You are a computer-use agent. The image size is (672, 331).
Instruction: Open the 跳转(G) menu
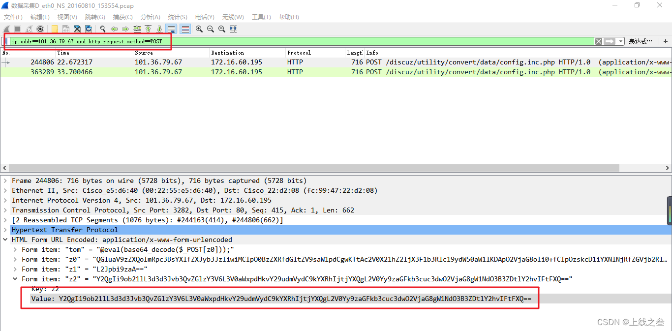click(95, 17)
